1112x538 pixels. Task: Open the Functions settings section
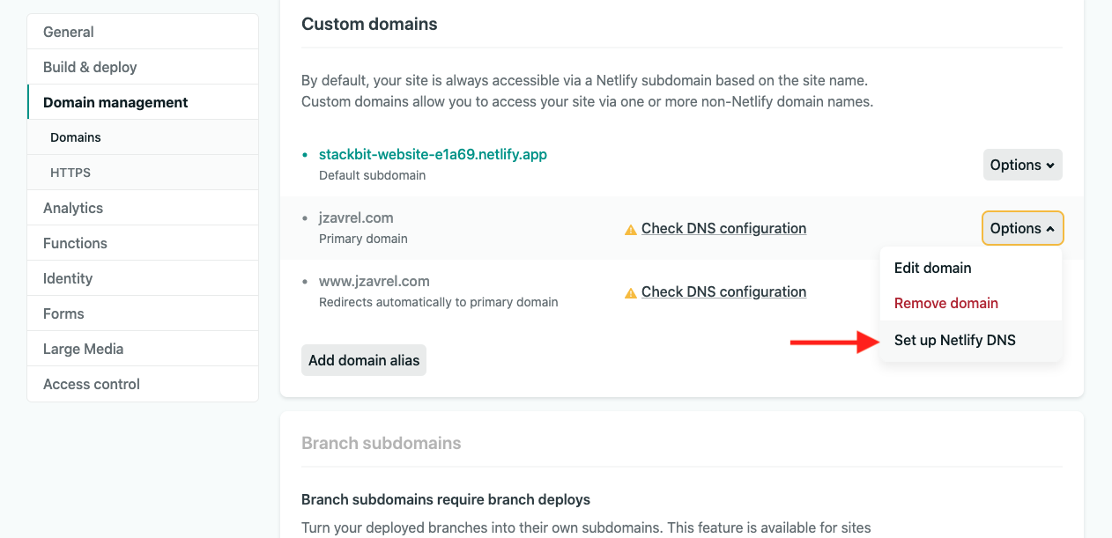pos(143,243)
